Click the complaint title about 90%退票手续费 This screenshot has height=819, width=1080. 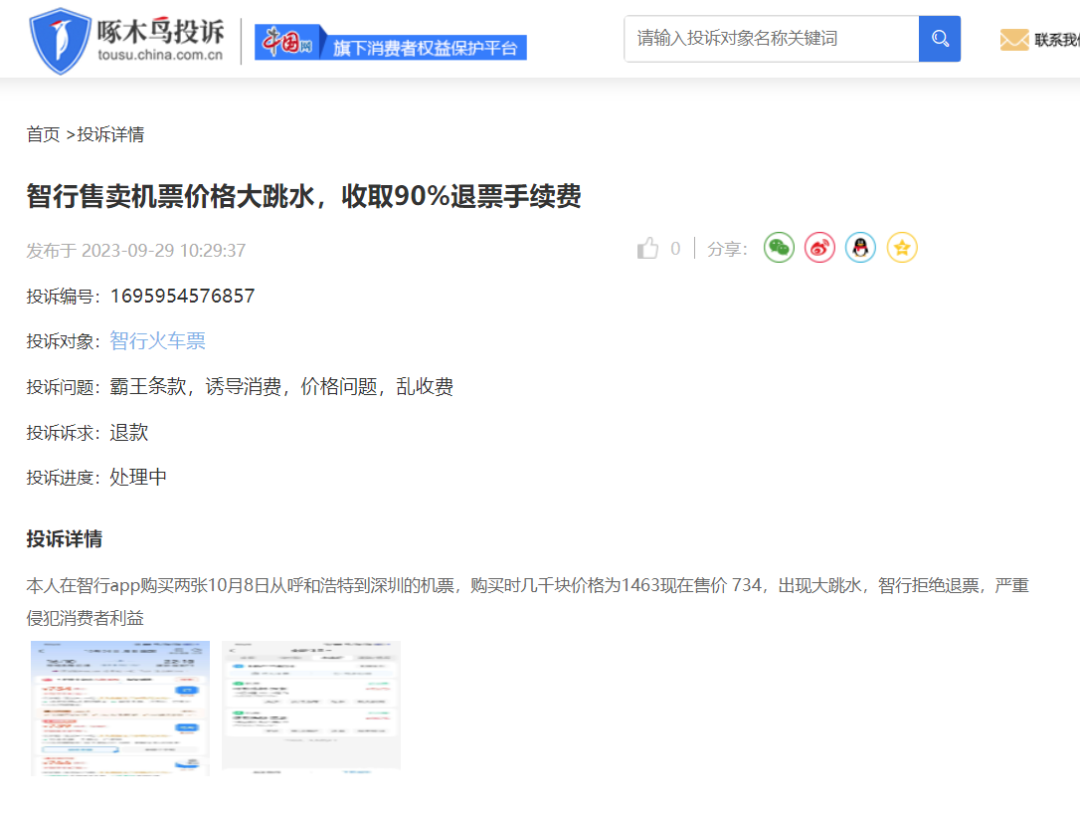[x=303, y=197]
